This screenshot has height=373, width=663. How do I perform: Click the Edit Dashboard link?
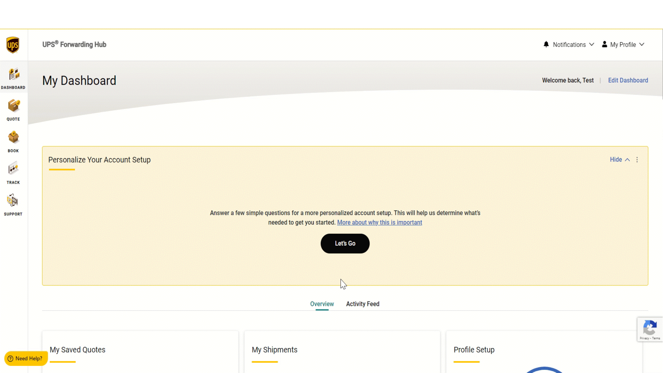click(628, 80)
